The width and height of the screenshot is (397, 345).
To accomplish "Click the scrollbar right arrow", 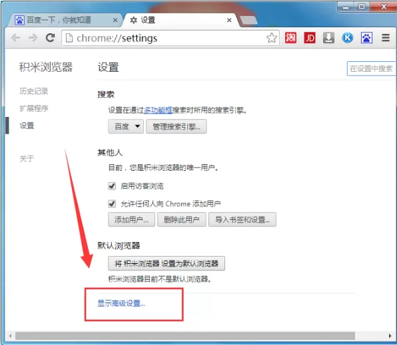I will [390, 336].
